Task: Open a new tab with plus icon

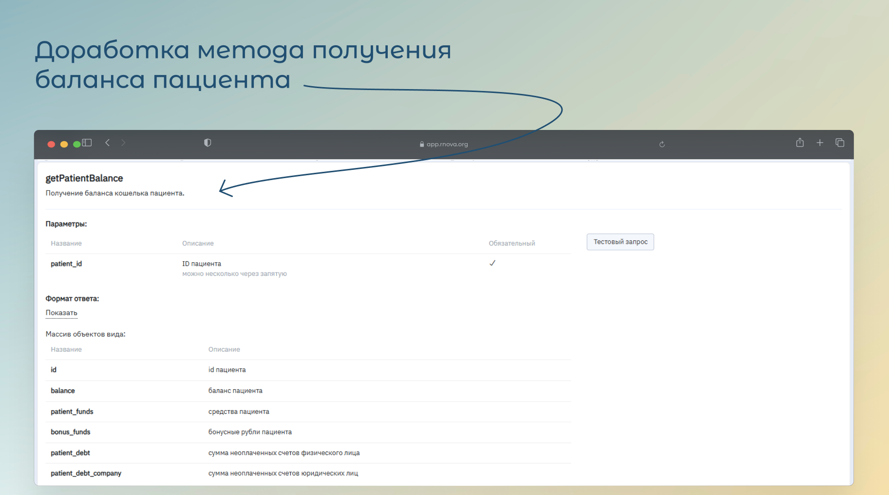Action: point(820,143)
